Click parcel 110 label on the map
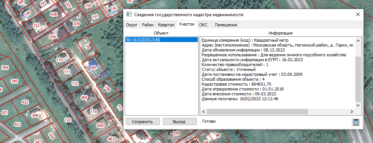The width and height of the screenshot is (373, 143). point(60,60)
